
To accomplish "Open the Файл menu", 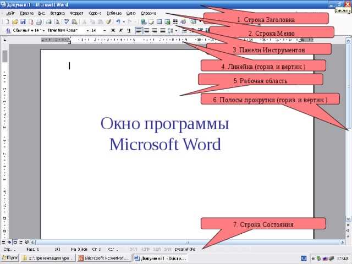I will coord(10,13).
